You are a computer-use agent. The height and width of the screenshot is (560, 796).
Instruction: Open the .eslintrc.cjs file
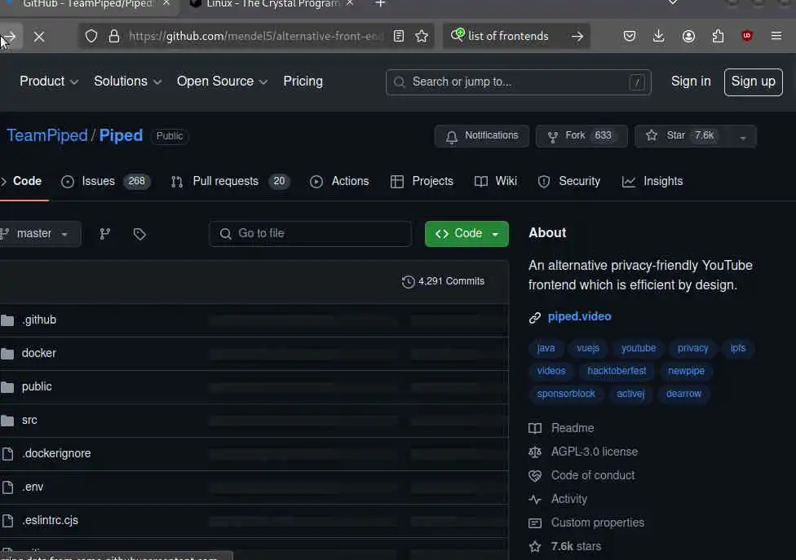pyautogui.click(x=51, y=520)
